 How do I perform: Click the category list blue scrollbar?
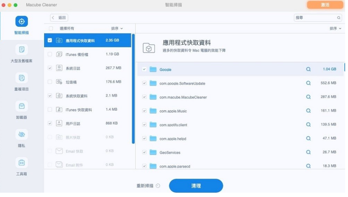(133, 89)
